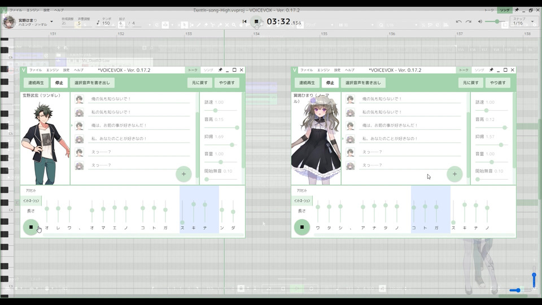Add a text line with plus in right window
The height and width of the screenshot is (305, 542).
(454, 174)
